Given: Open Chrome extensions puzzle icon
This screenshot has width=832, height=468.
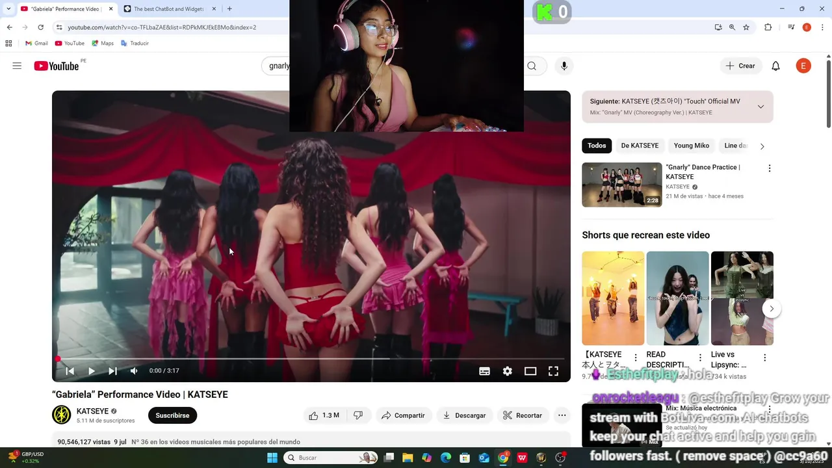Looking at the screenshot, I should pyautogui.click(x=768, y=27).
